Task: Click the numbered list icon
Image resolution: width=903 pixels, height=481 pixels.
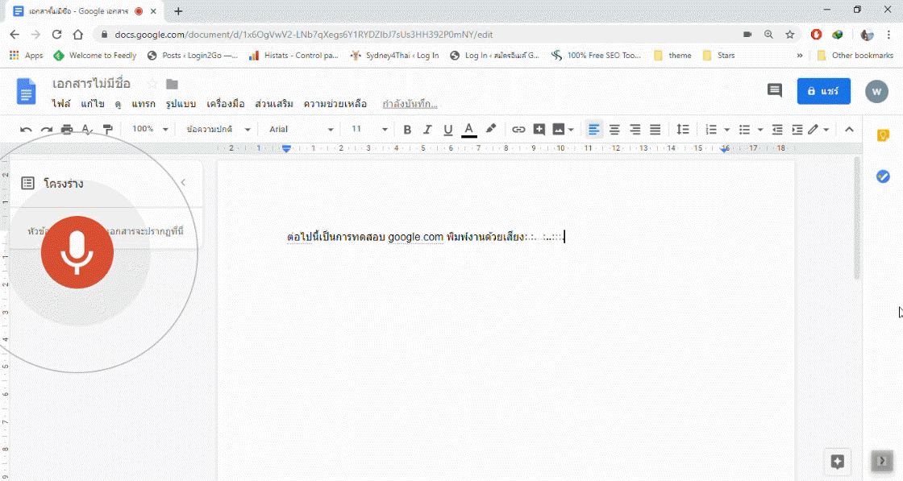Action: (711, 130)
